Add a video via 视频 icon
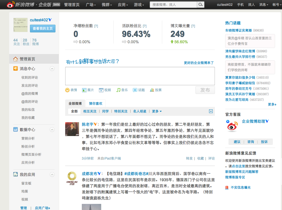Viewport: 282px width, 210px height. point(101,90)
